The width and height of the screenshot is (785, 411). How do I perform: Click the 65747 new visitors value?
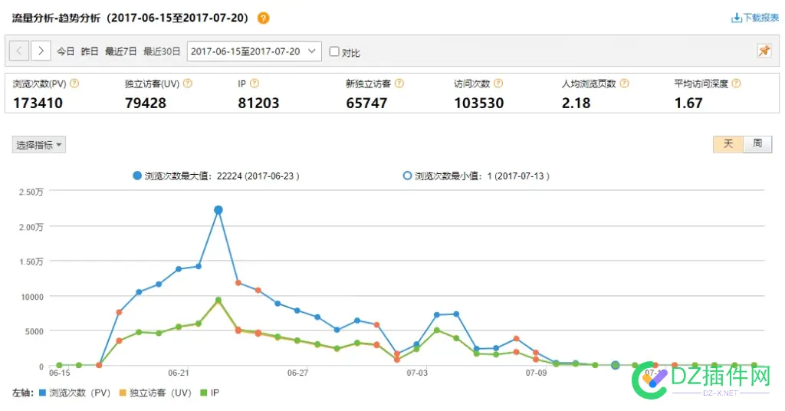click(367, 103)
